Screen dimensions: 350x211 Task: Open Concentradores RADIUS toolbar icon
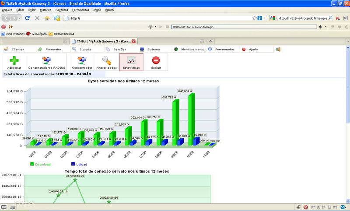(47, 60)
